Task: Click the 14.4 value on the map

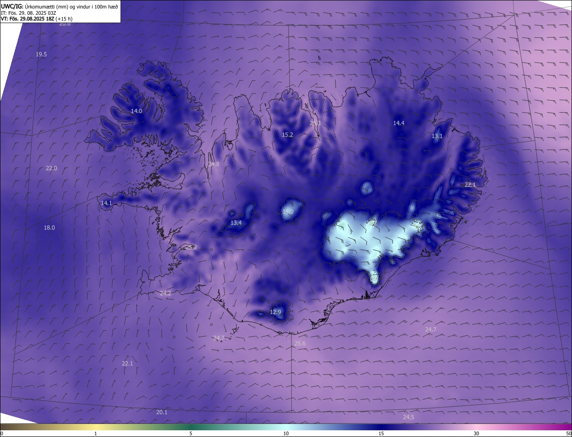Action: 399,123
